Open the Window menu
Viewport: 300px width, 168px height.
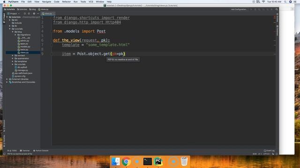(100, 2)
